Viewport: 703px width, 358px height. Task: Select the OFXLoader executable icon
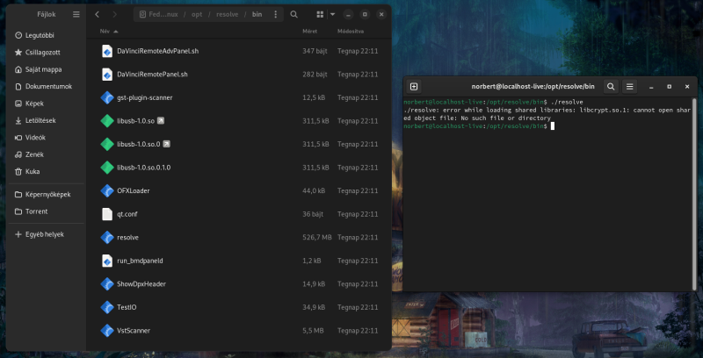pyautogui.click(x=106, y=190)
